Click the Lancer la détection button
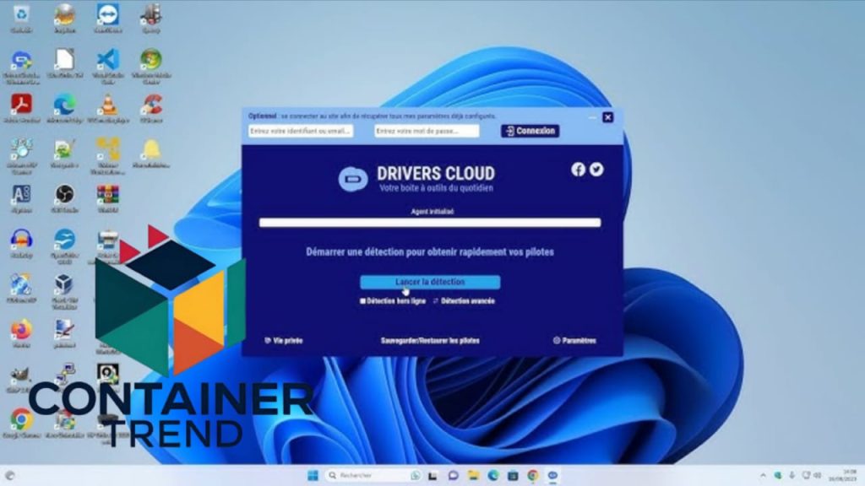 (430, 282)
